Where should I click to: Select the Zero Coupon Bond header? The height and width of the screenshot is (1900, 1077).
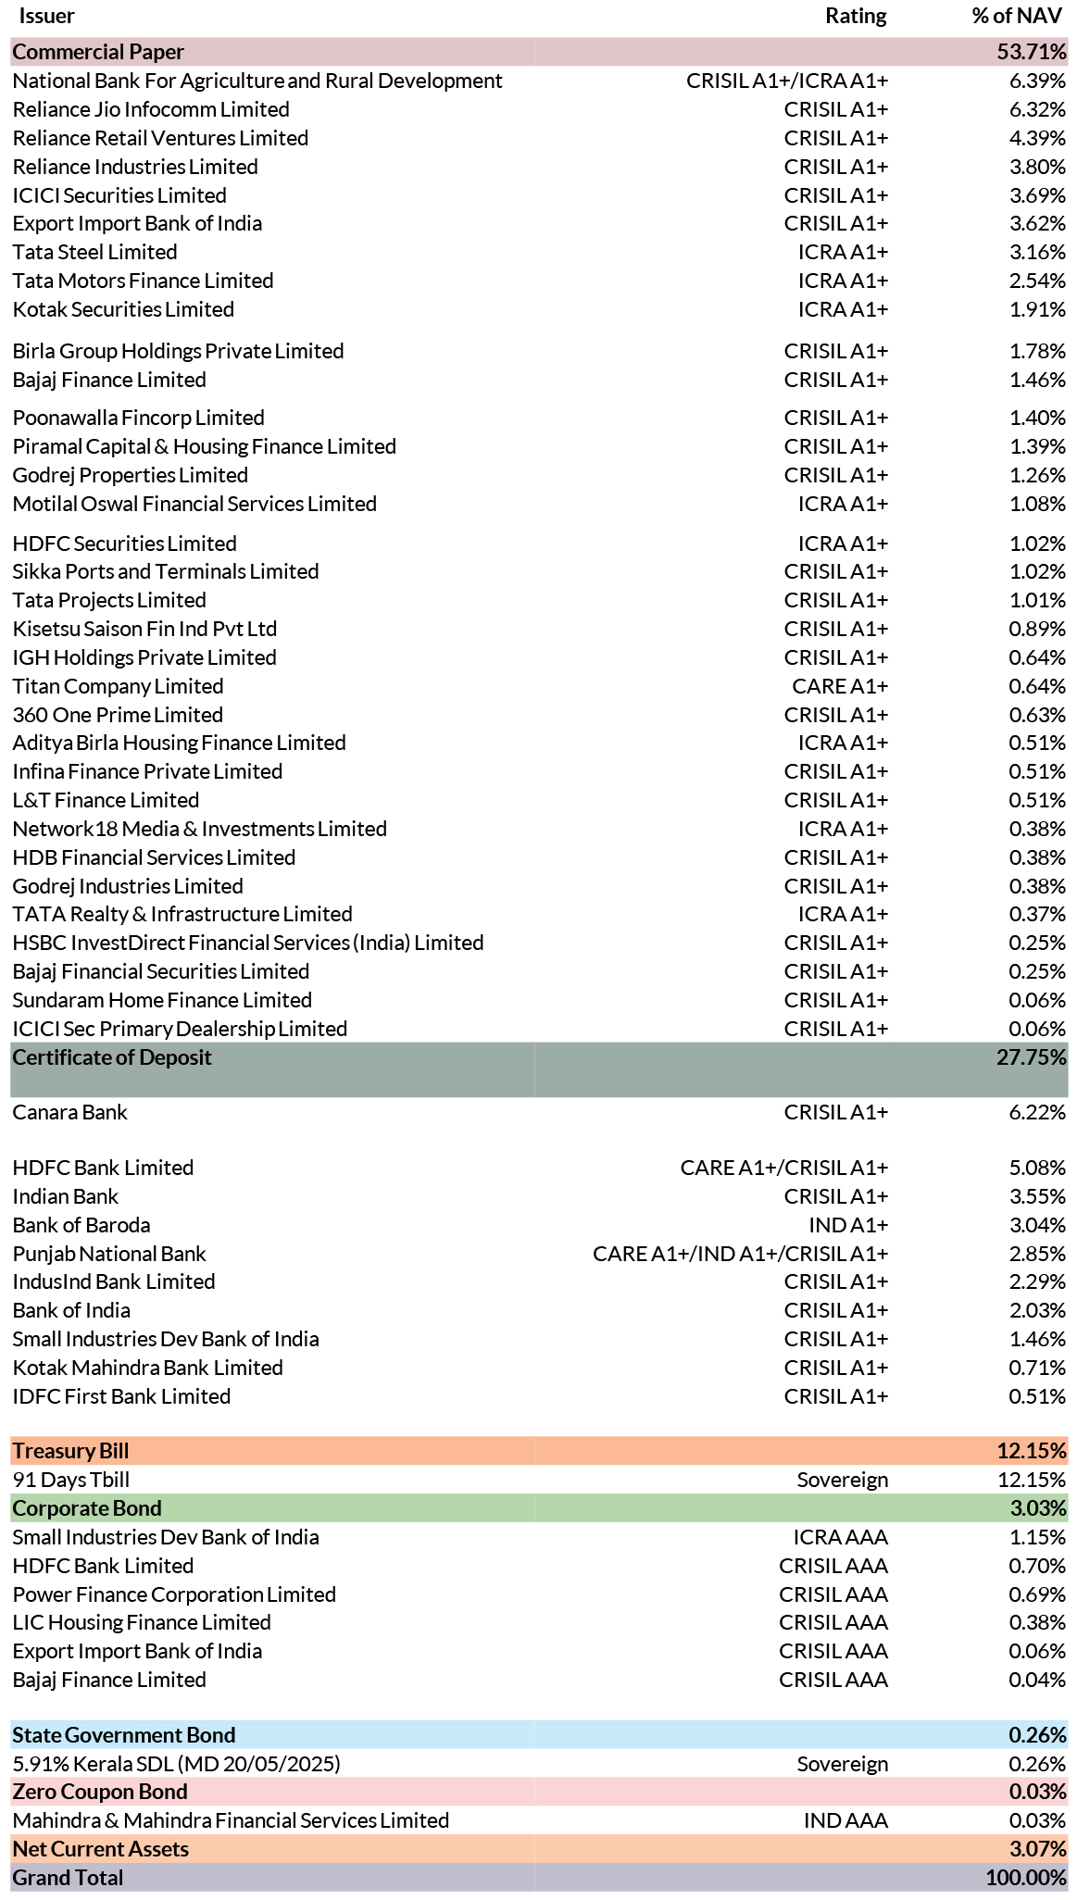(x=539, y=1792)
